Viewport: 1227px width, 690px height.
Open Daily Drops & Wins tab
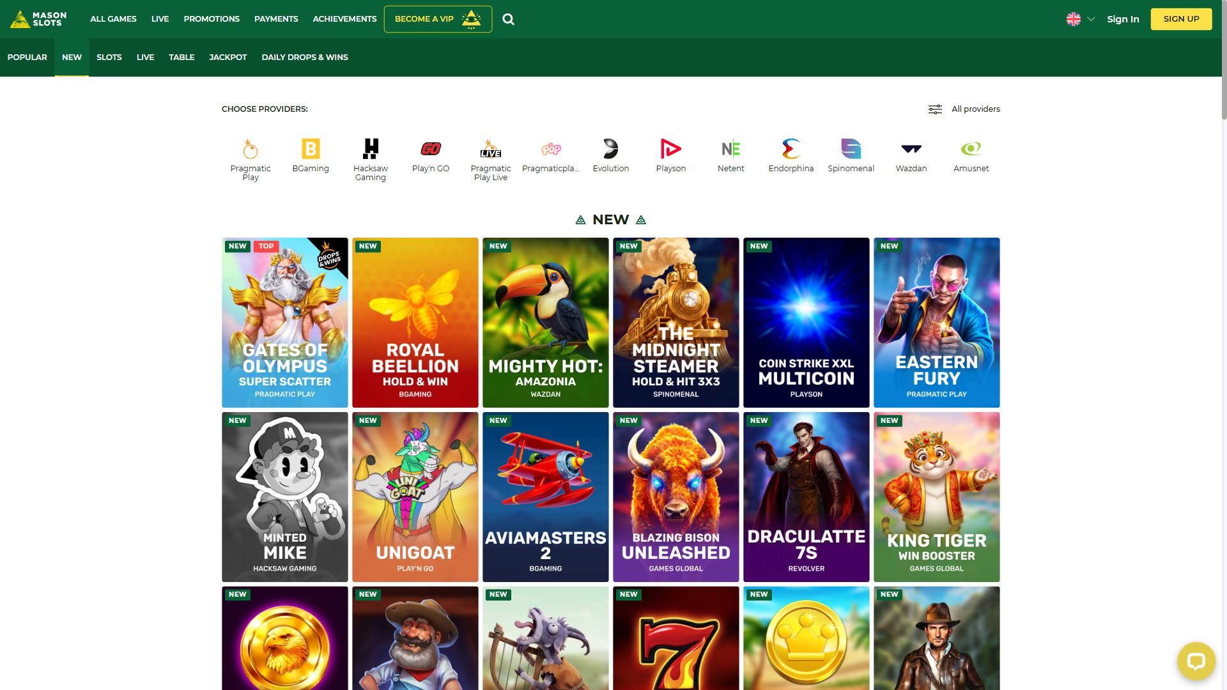[x=305, y=57]
